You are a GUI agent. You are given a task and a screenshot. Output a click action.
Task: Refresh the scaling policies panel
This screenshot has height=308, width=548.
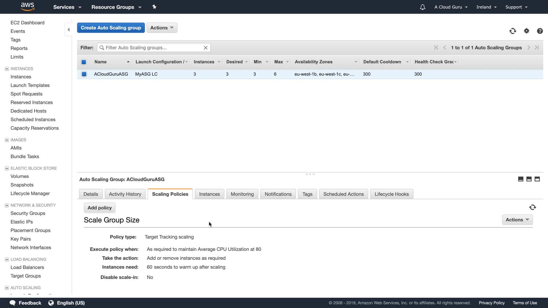pyautogui.click(x=533, y=207)
